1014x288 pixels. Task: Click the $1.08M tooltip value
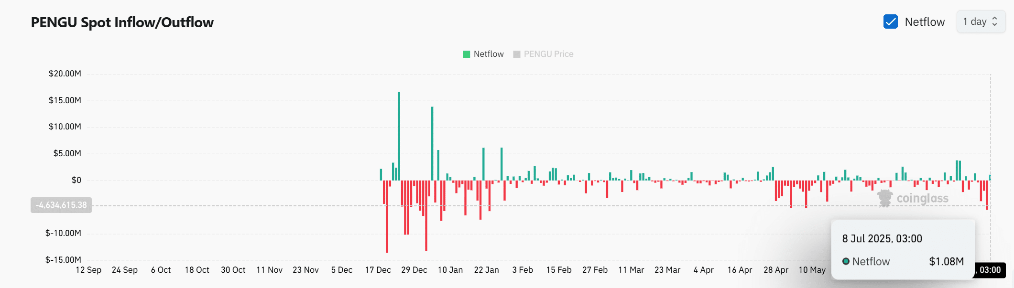pyautogui.click(x=946, y=261)
